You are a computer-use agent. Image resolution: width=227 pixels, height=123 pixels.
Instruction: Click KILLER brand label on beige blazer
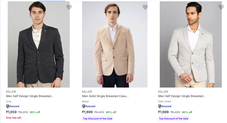87,92
